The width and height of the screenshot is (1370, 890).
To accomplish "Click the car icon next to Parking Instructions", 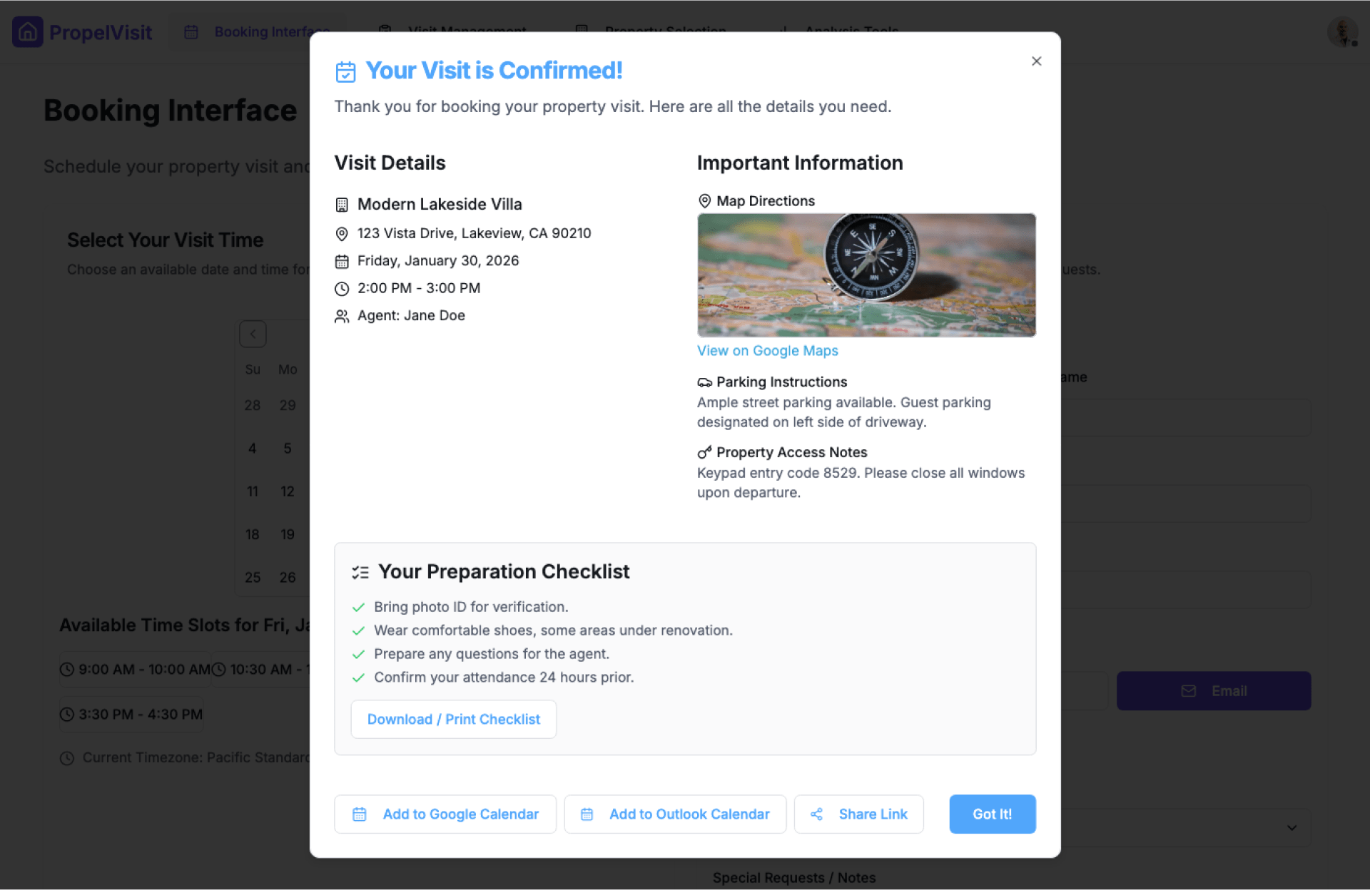I will point(704,382).
